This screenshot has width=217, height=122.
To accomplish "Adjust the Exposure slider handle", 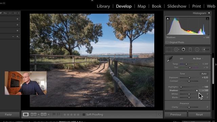I will tap(190, 78).
